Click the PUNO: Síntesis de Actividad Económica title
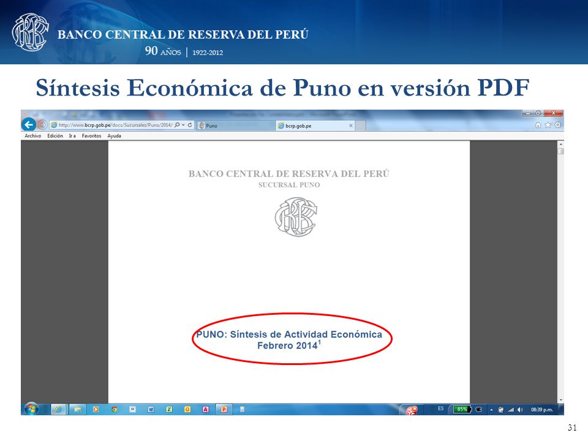This screenshot has height=441, width=588. pyautogui.click(x=289, y=334)
